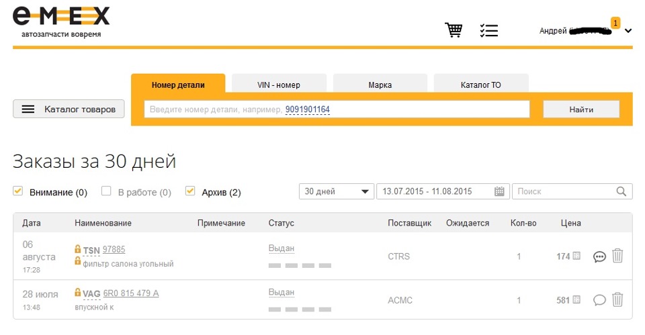This screenshot has width=645, height=335.
Task: Click the example part number 9091901164
Action: click(307, 109)
